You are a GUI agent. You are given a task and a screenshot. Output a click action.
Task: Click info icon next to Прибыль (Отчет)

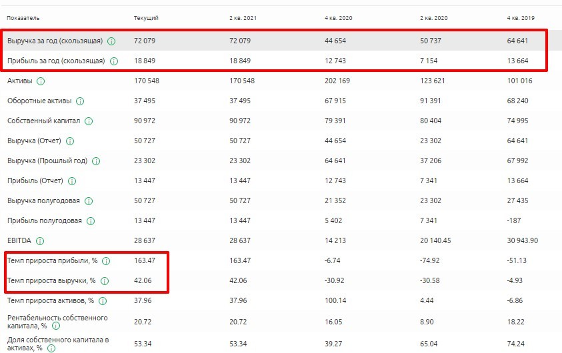(x=71, y=181)
